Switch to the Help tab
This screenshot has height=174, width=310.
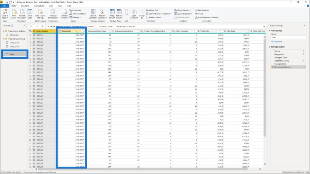click(69, 6)
